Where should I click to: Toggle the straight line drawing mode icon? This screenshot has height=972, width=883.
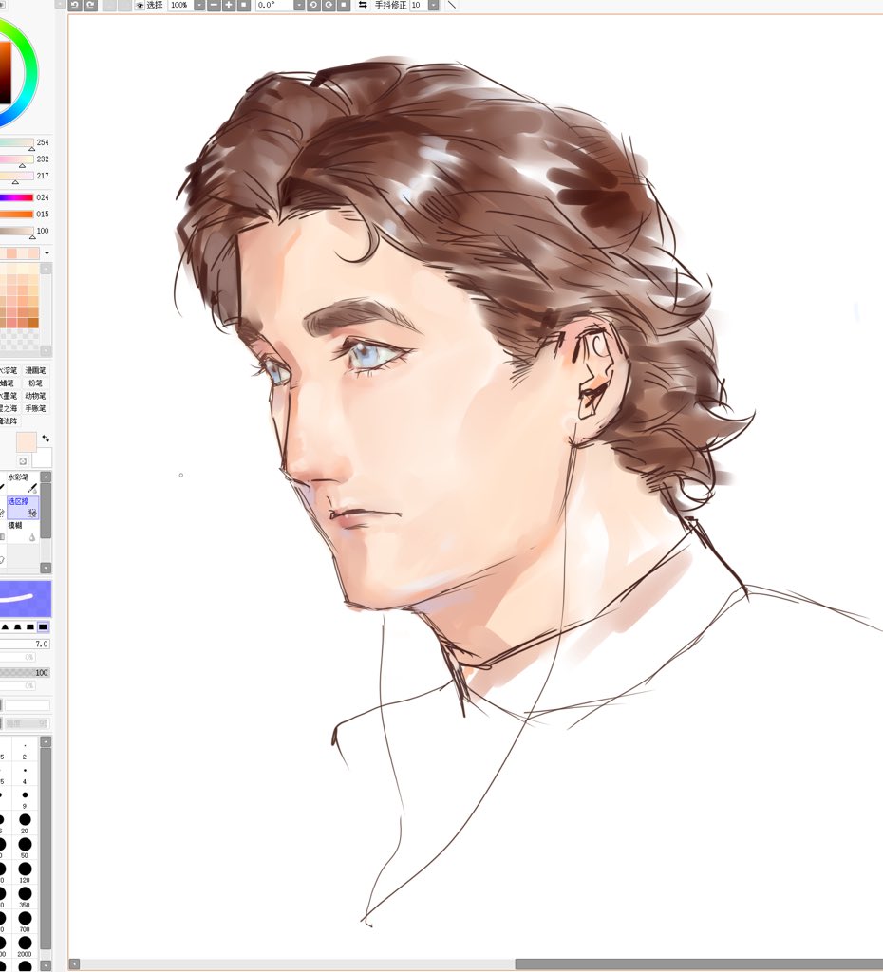451,5
